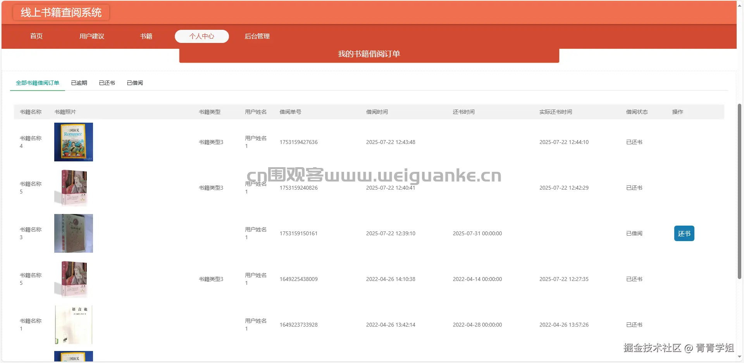
Task: Click actual return time 2025-07-22 12:27:35
Action: [564, 279]
